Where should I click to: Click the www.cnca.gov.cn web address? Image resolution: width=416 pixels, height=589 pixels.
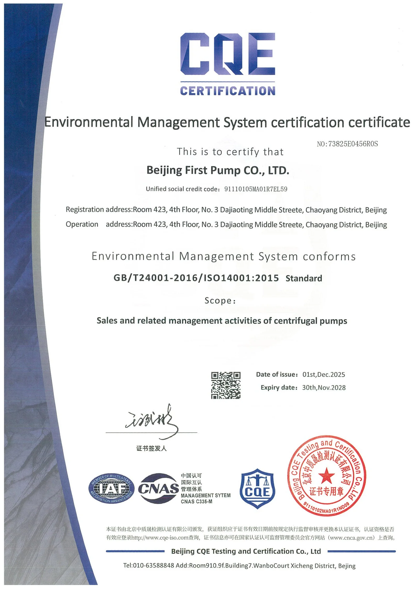[x=352, y=537]
